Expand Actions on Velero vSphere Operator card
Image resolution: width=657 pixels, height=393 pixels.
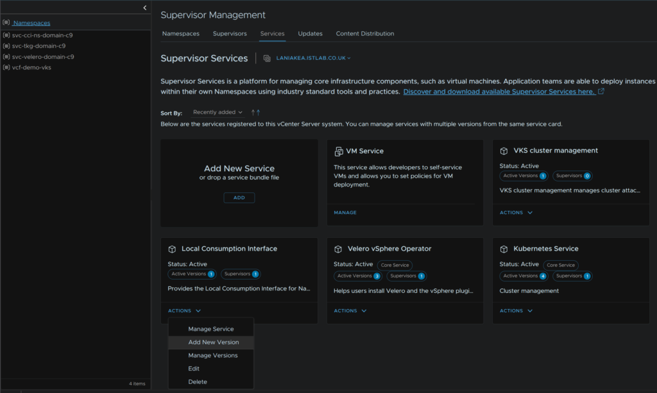(x=350, y=311)
